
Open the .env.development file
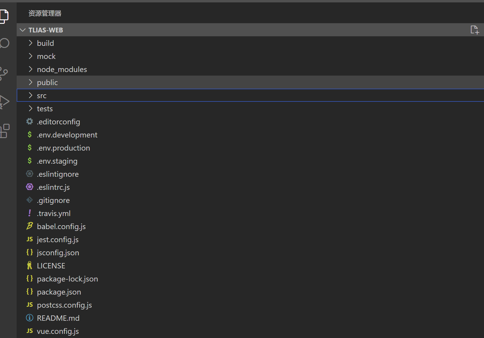point(67,135)
